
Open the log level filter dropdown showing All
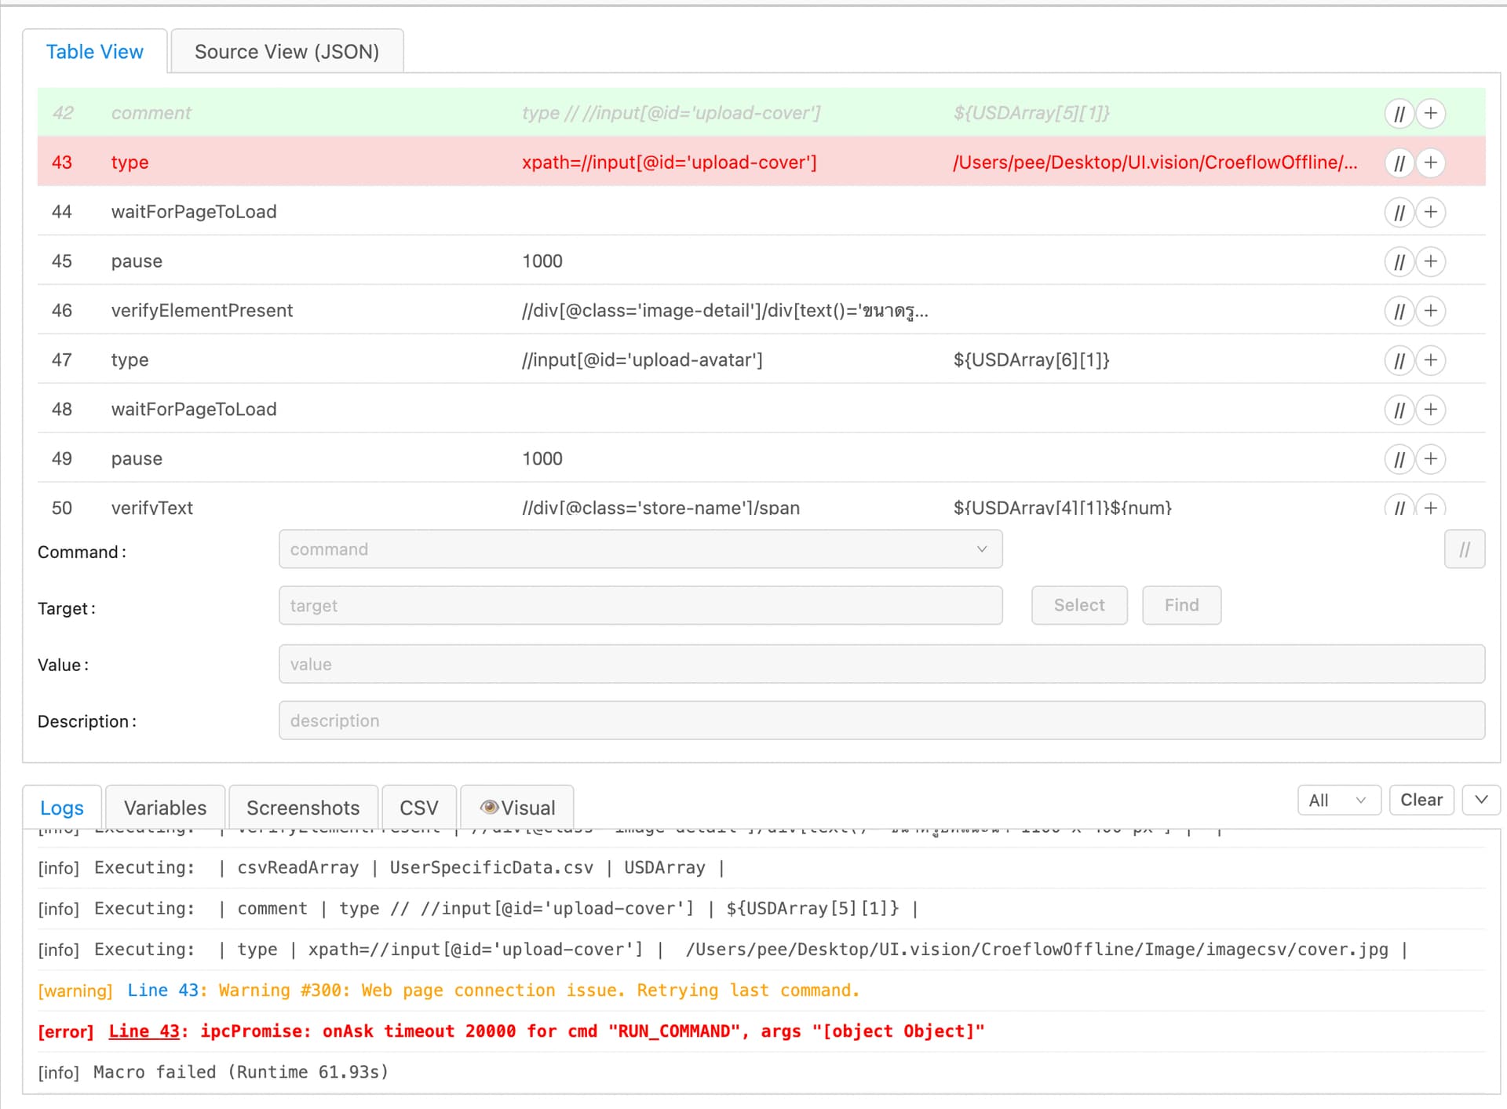click(1338, 800)
